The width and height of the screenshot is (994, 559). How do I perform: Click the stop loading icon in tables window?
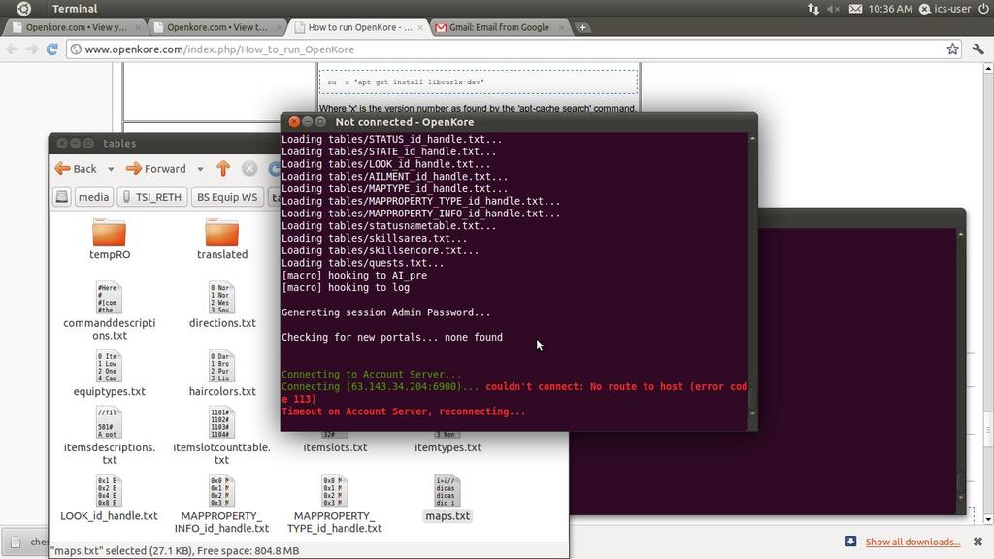coord(249,168)
